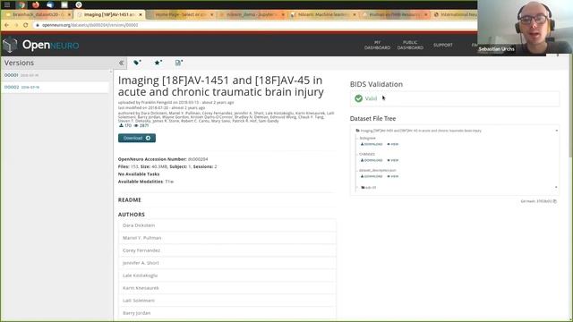
Task: Click the download count icon under authors
Action: point(121,125)
